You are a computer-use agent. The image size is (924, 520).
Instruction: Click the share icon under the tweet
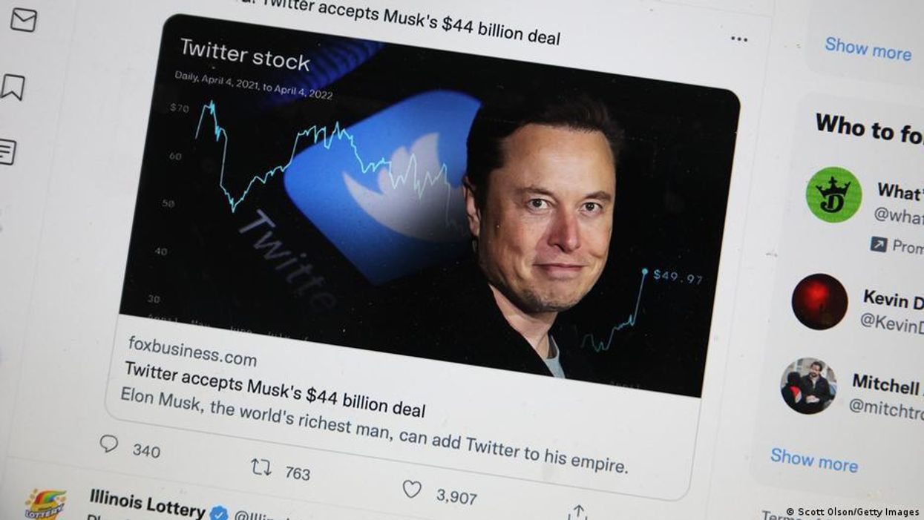(578, 512)
